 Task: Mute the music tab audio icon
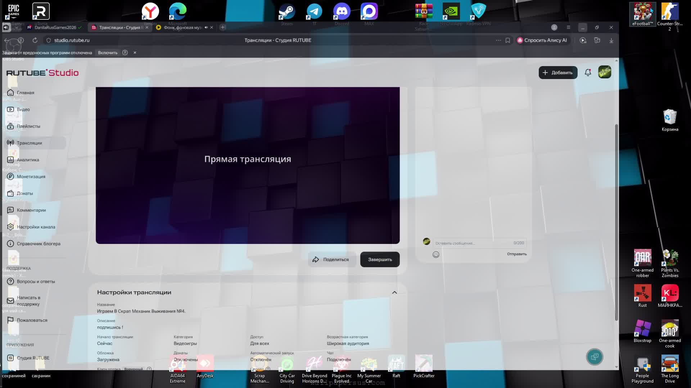pyautogui.click(x=206, y=27)
